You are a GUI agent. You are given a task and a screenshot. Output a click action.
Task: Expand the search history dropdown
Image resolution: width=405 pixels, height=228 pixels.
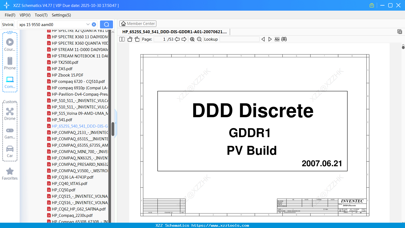88,24
